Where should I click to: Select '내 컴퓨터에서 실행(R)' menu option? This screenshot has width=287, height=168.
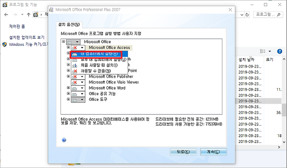99,54
